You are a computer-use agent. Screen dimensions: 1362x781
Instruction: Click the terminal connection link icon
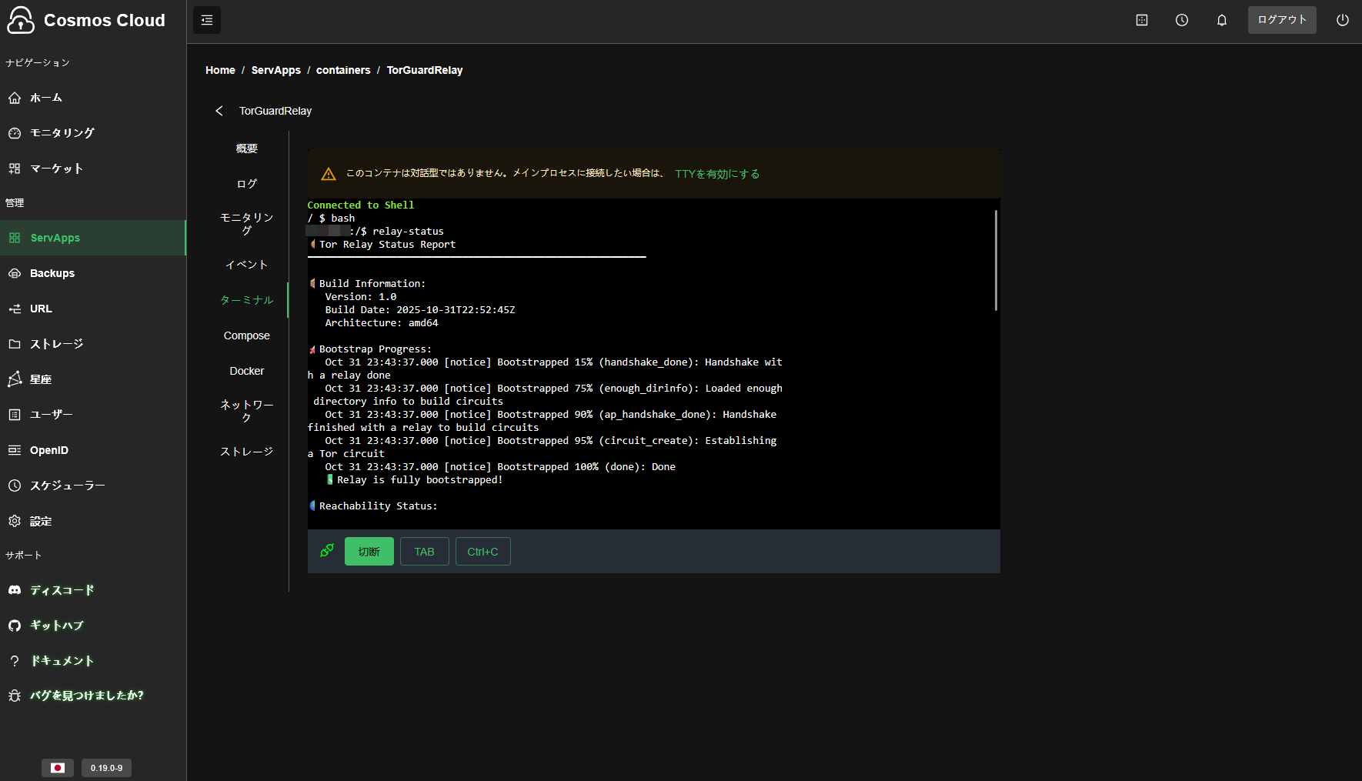click(327, 551)
